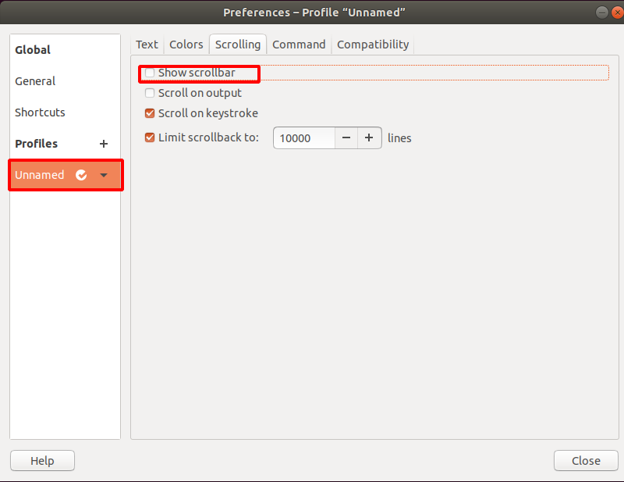Open Shortcuts in the sidebar
Viewport: 624px width, 482px height.
point(40,112)
